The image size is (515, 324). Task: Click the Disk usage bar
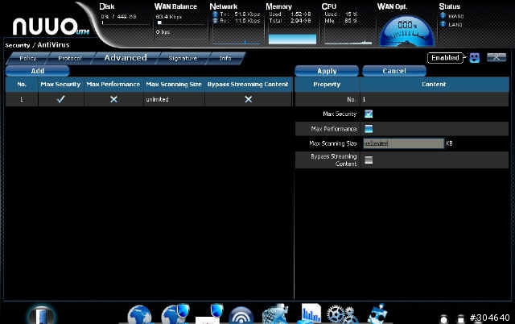point(126,23)
